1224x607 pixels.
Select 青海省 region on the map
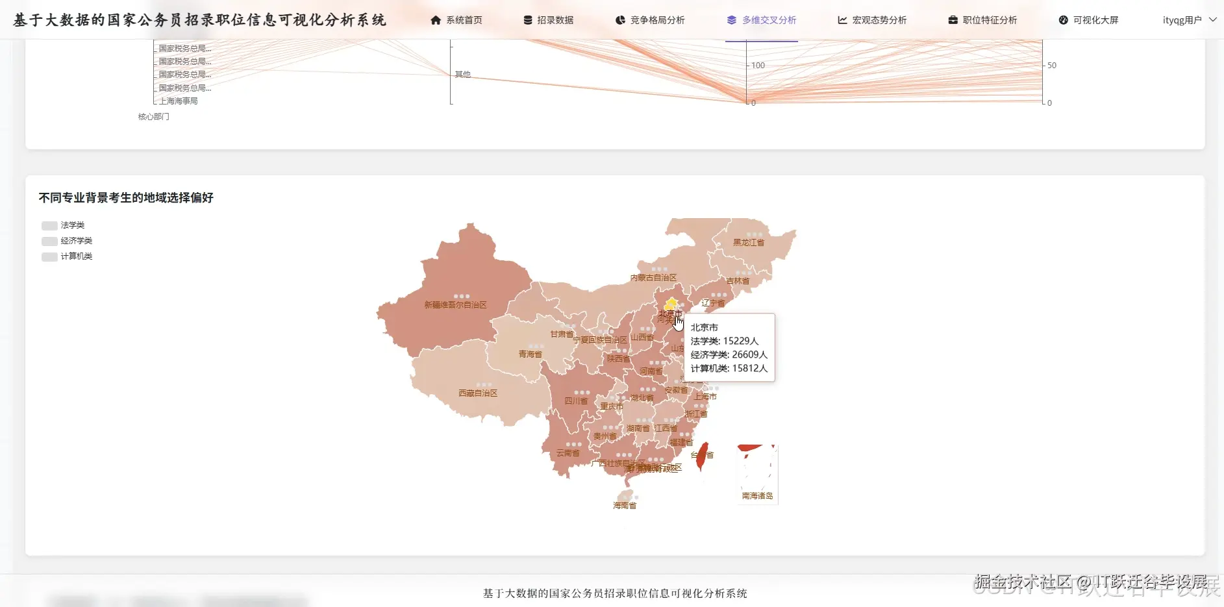pos(530,354)
